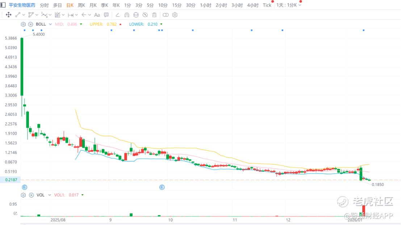The image size is (401, 225).
Task: Switch to 4小时 chart period
Action: (253, 5)
